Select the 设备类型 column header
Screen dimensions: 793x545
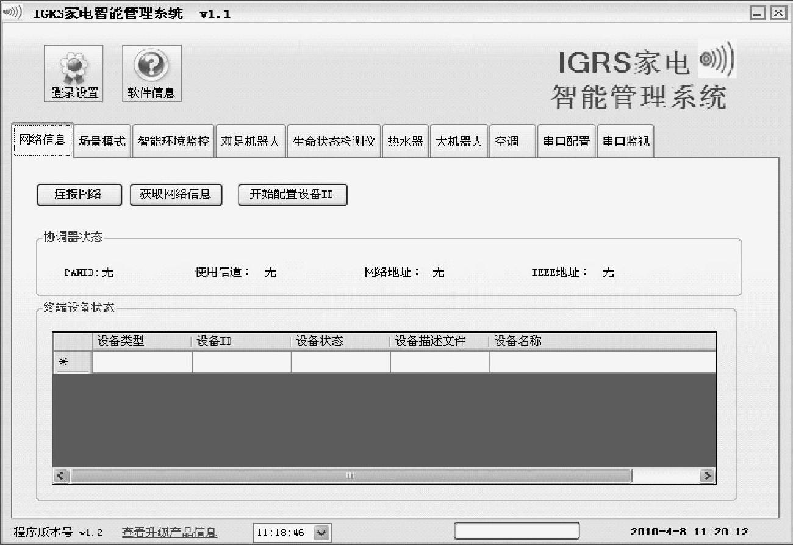click(142, 342)
